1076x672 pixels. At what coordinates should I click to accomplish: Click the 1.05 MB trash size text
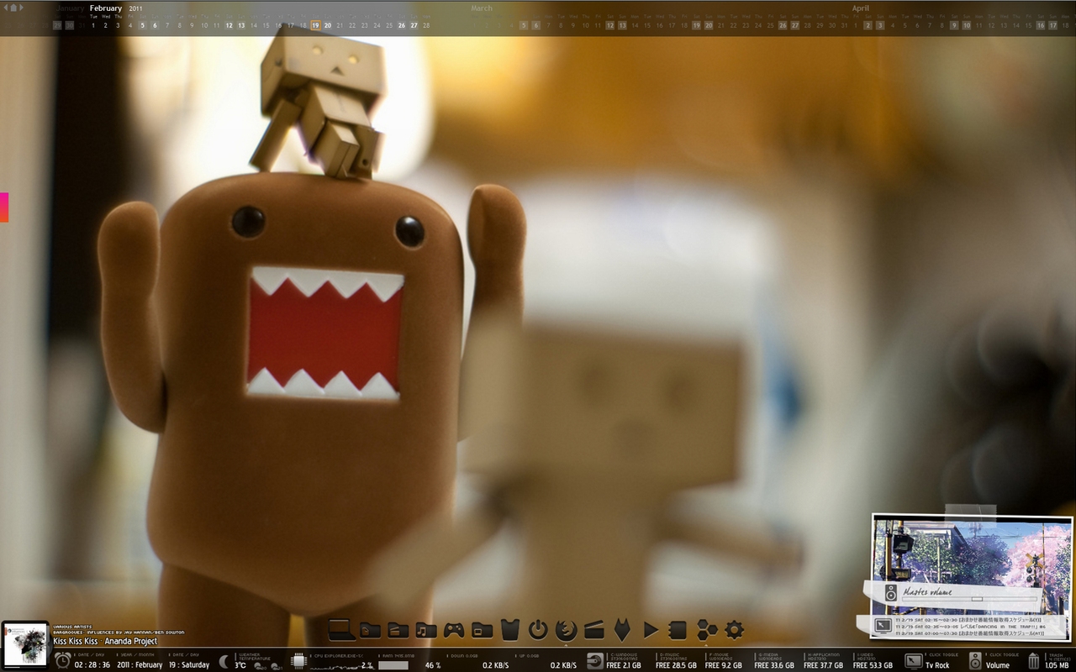pos(1057,665)
